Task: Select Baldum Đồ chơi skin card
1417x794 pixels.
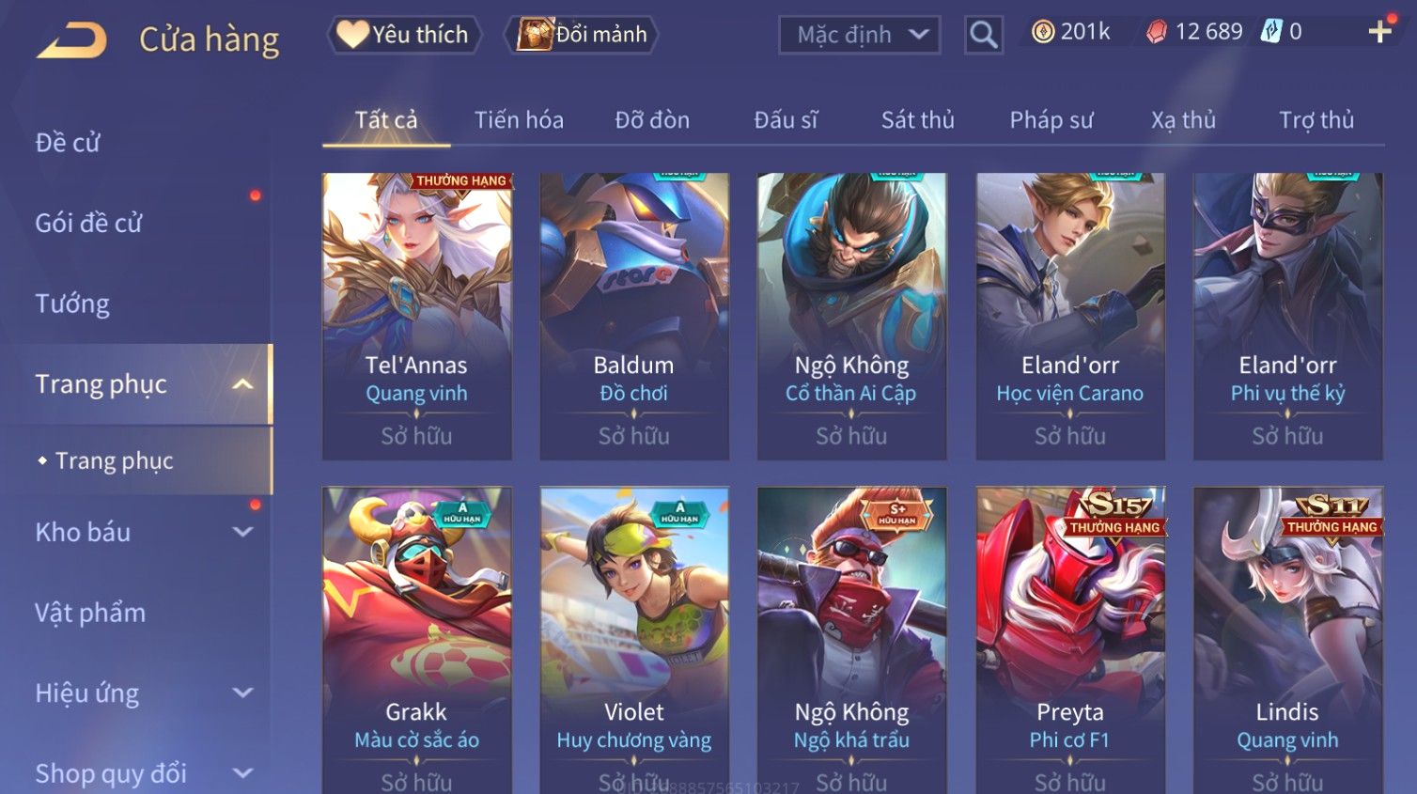Action: pyautogui.click(x=634, y=317)
